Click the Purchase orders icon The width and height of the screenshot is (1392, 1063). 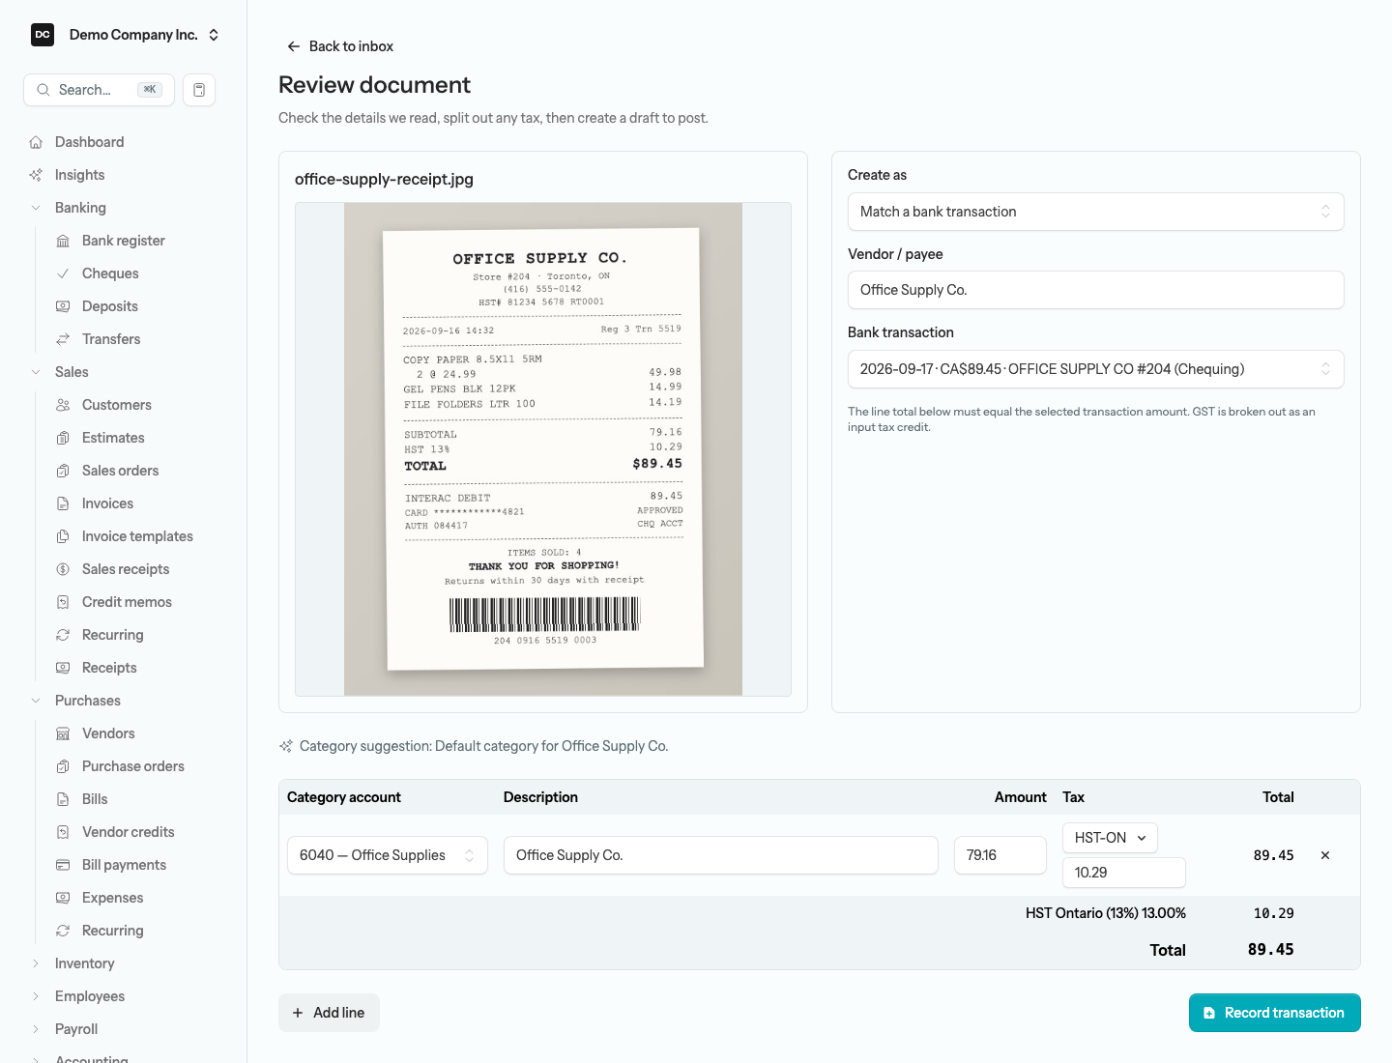63,766
